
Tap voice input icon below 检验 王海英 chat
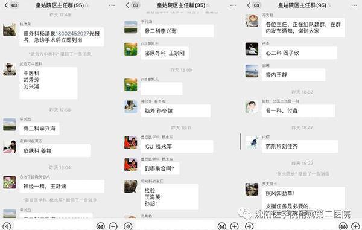(x=128, y=226)
